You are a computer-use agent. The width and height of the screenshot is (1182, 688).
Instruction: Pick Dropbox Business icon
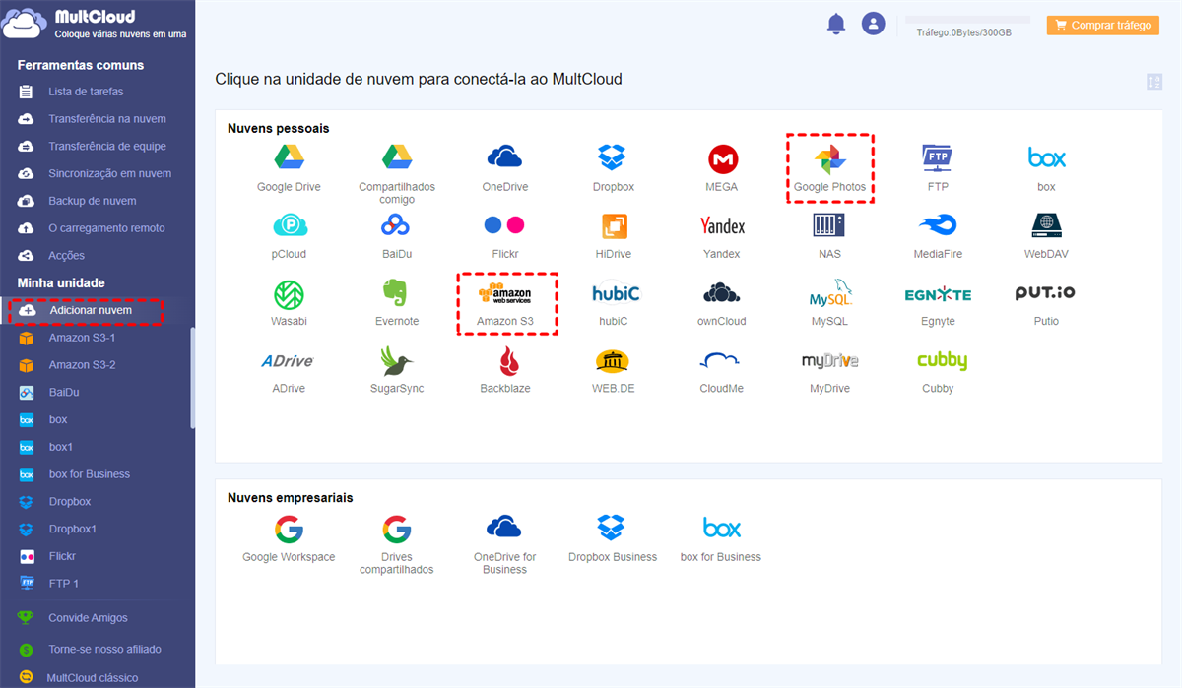613,528
